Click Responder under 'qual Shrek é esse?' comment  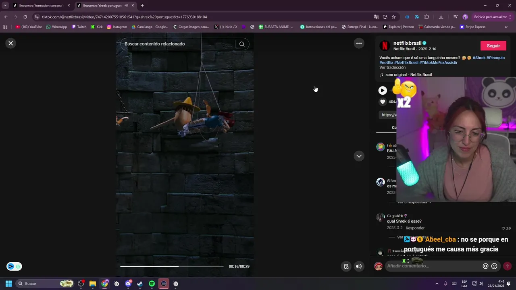coord(415,228)
